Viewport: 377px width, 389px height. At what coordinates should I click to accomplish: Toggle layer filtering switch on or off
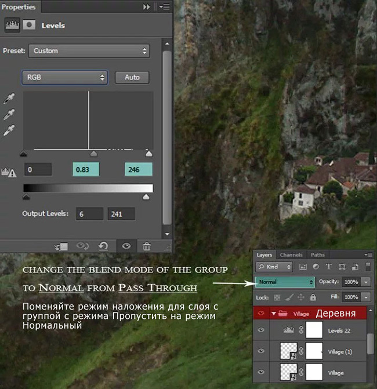coord(368,267)
